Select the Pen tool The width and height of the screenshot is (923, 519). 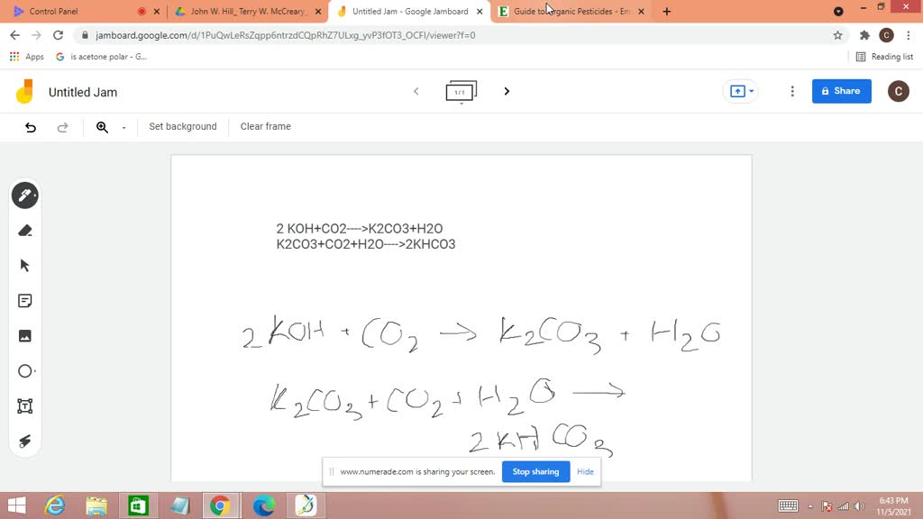(24, 195)
